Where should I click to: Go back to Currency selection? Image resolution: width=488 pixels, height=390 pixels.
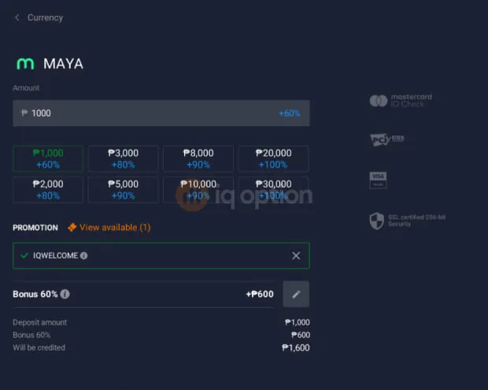pyautogui.click(x=17, y=18)
